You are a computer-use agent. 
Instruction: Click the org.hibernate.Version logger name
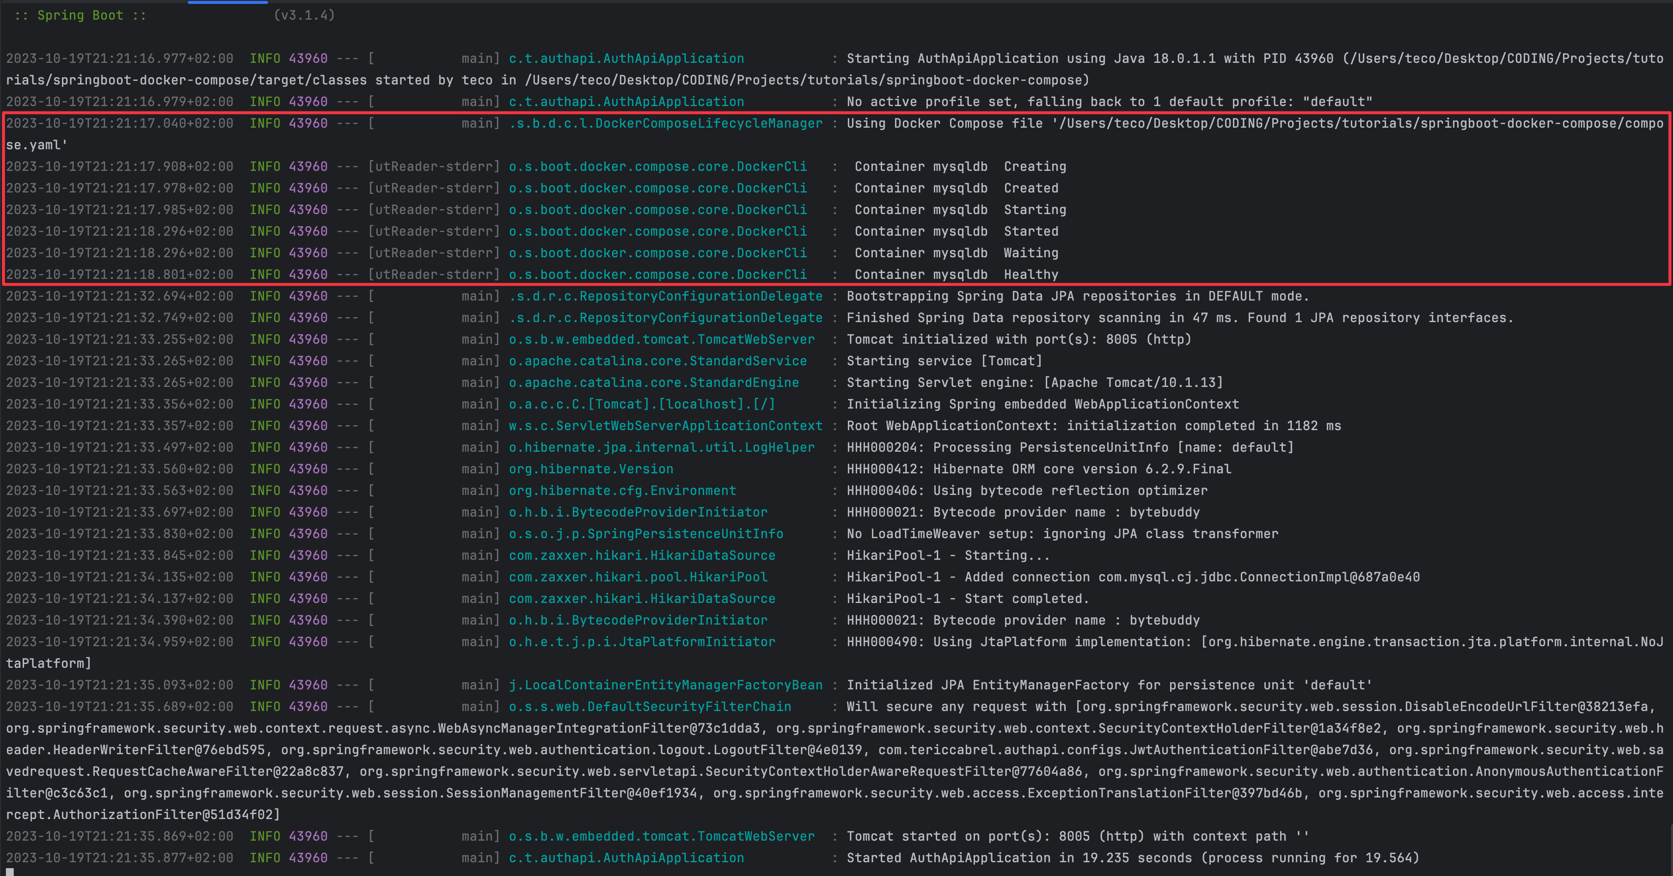(590, 469)
